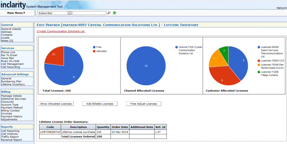Open the Subscriber search type dropdown
287x144 pixels.
[x=54, y=13]
